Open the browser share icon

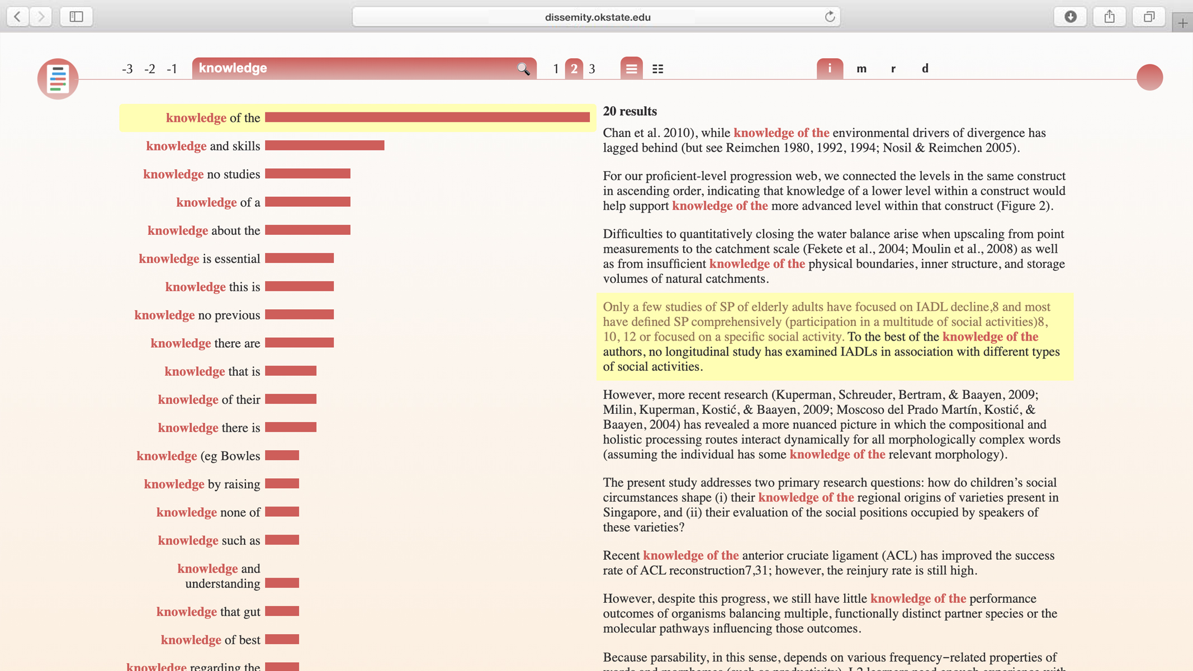1109,17
